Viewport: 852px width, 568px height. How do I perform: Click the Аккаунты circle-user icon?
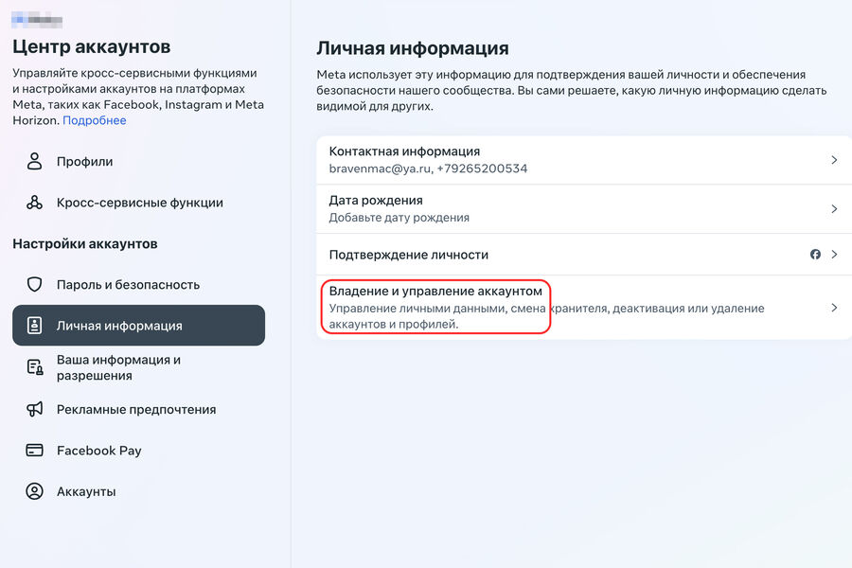[x=34, y=491]
